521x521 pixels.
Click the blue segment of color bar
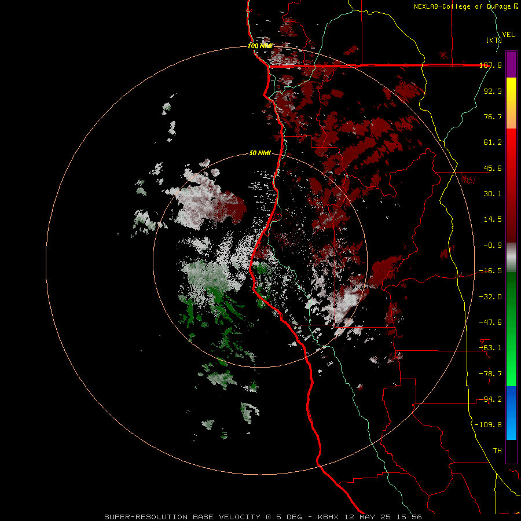click(511, 413)
